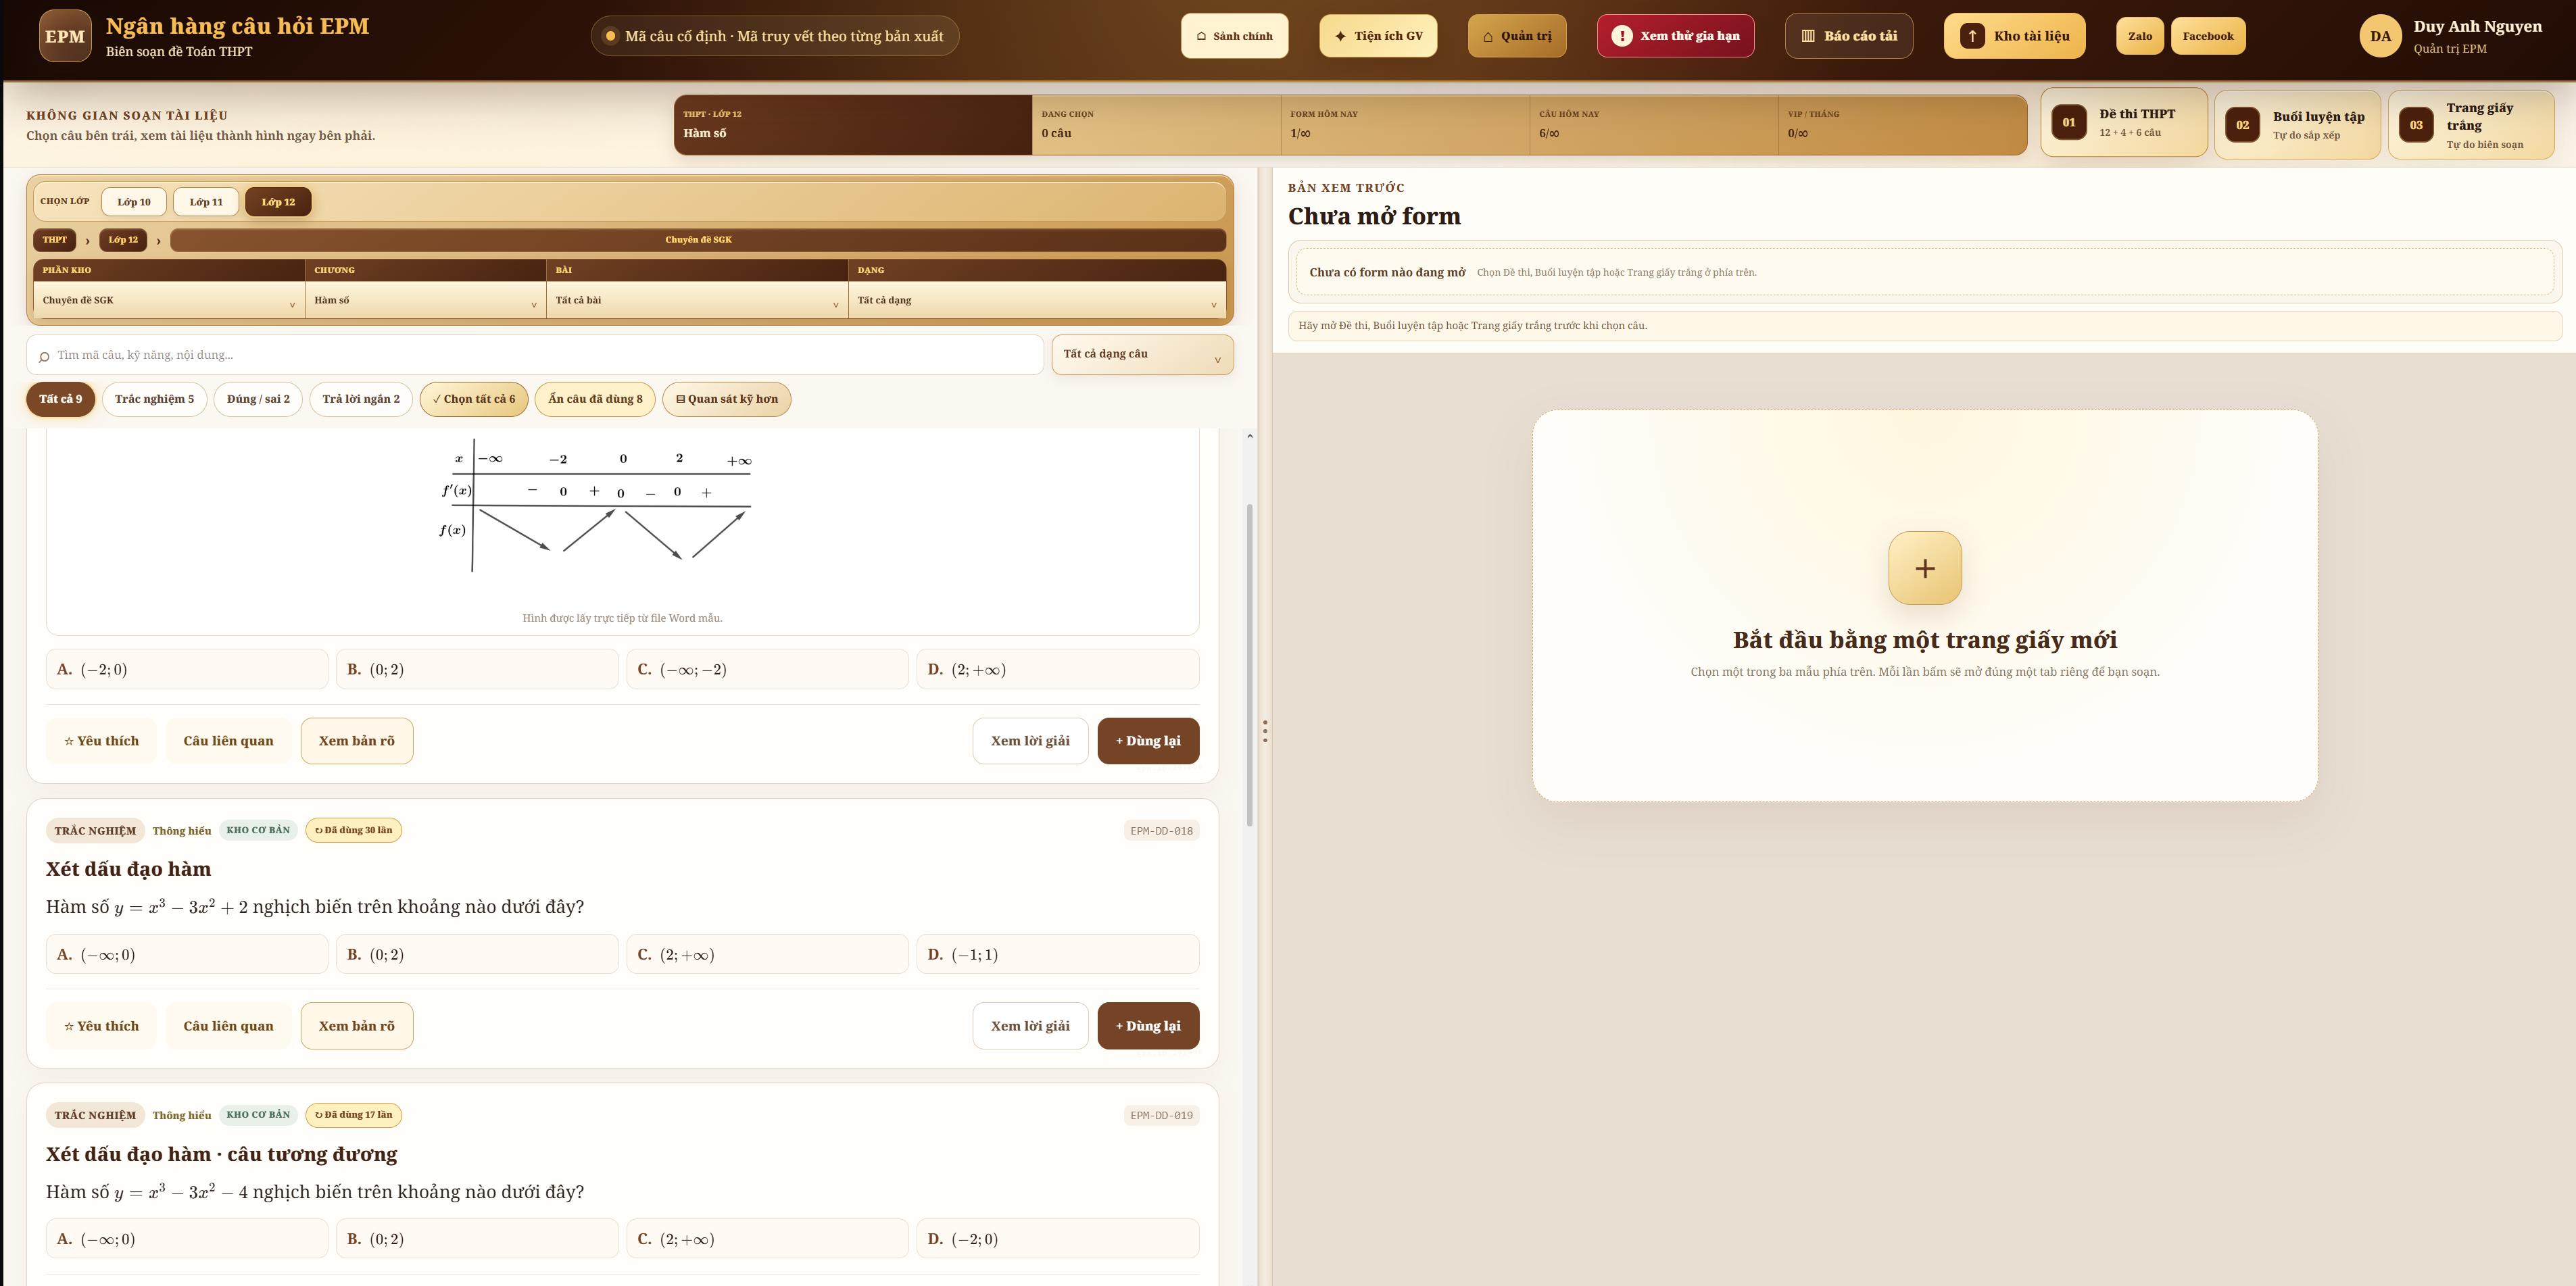2576x1286 pixels.
Task: Show the Tất cả 9 question filter
Action: click(61, 399)
